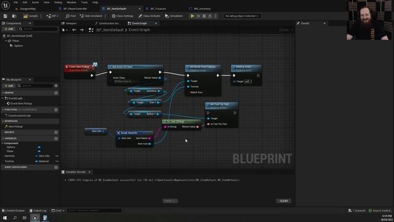Add a new variable with plus icon
The image size is (394, 222).
56,139
